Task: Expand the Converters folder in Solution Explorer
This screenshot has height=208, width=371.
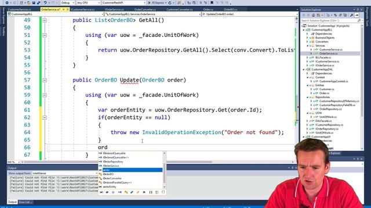Action: 307,42
